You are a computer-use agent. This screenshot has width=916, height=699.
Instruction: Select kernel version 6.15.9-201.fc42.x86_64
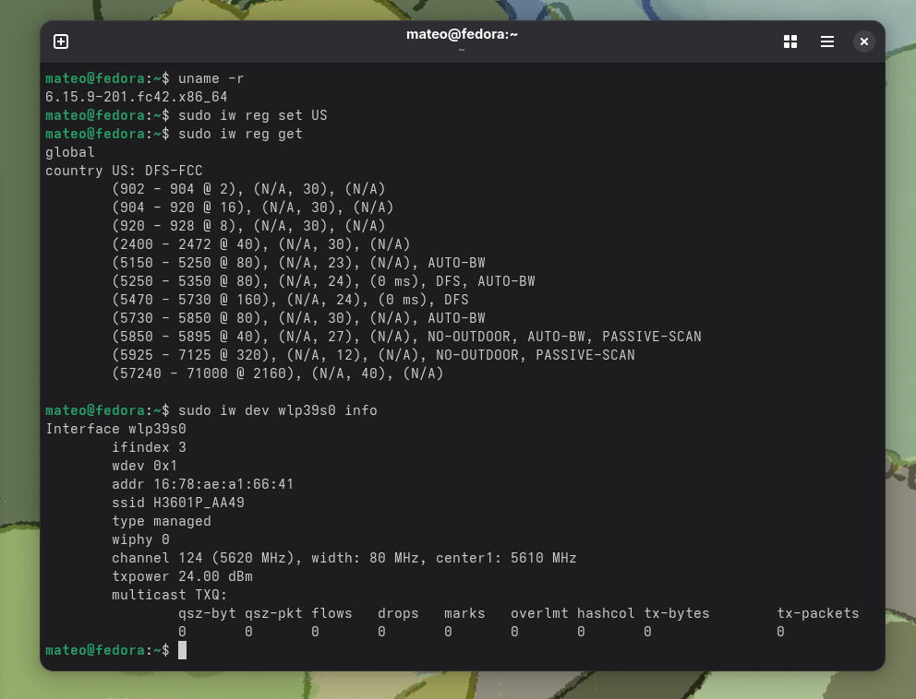point(136,97)
